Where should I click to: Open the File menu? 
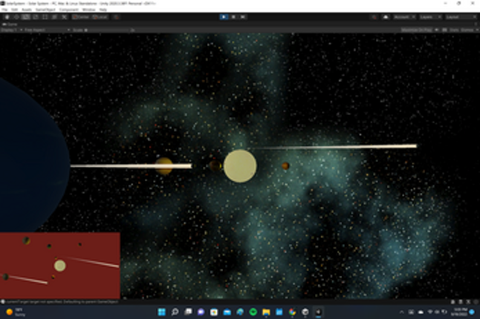5,10
